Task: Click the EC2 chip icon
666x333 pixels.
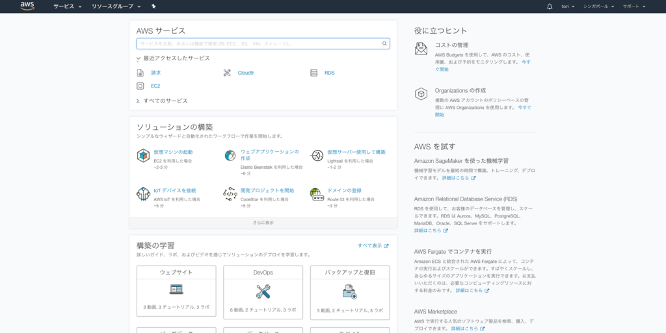Action: (140, 86)
